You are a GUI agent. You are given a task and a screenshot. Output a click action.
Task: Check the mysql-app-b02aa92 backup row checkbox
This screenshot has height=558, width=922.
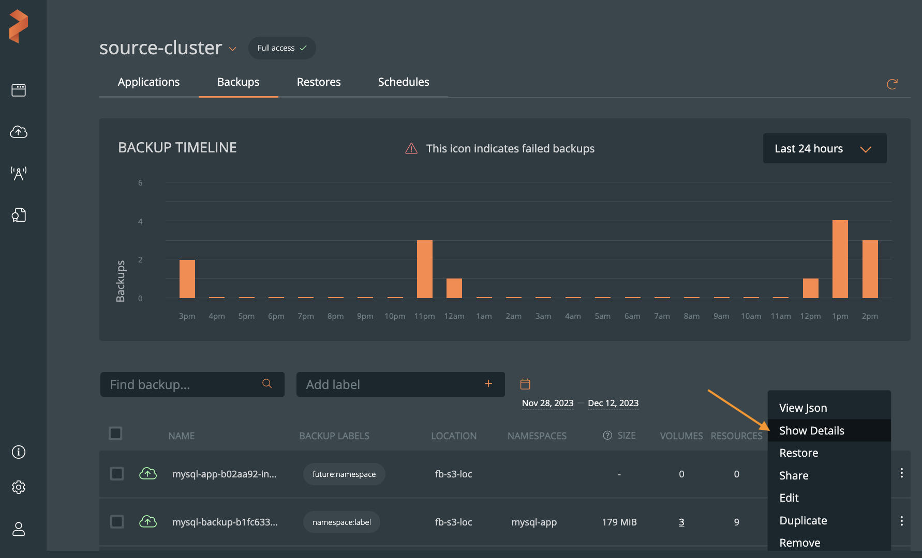coord(117,474)
